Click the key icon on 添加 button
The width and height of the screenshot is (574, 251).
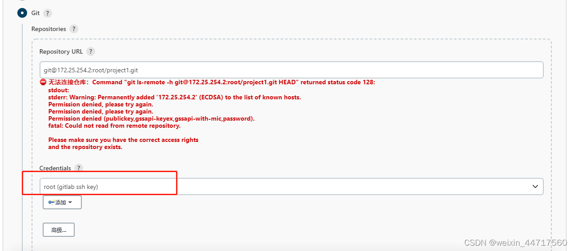point(51,202)
